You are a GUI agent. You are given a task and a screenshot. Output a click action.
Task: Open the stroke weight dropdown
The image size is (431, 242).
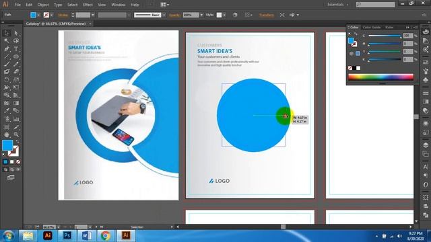tap(93, 15)
